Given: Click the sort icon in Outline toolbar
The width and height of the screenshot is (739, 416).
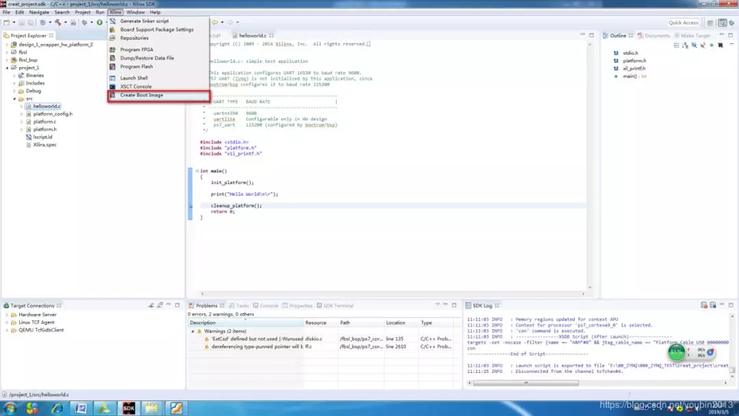Looking at the screenshot, I should pyautogui.click(x=685, y=45).
